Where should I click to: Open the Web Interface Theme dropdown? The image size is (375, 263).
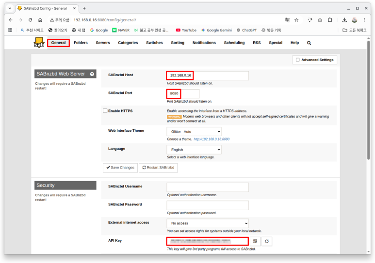coord(194,132)
